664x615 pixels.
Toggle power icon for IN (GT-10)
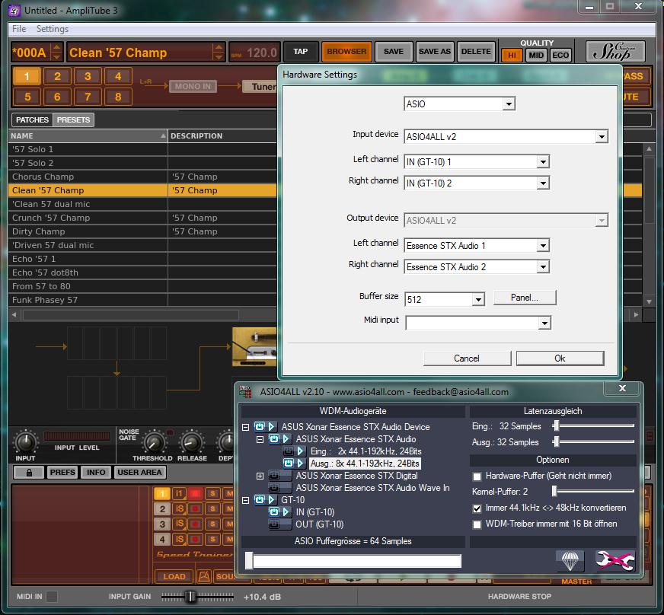[x=274, y=512]
